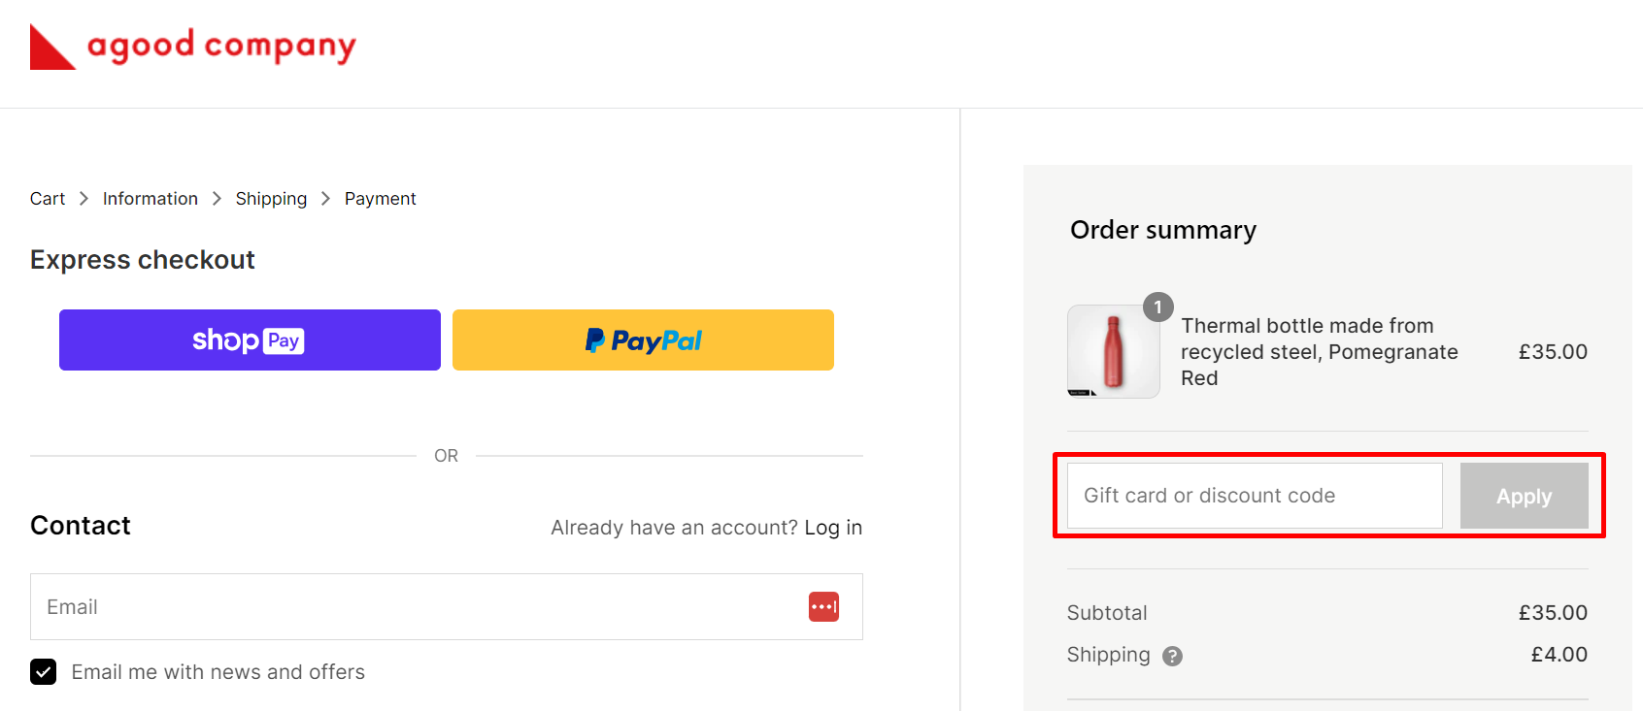Click the 'Log in' link
The height and width of the screenshot is (711, 1643).
coord(833,527)
